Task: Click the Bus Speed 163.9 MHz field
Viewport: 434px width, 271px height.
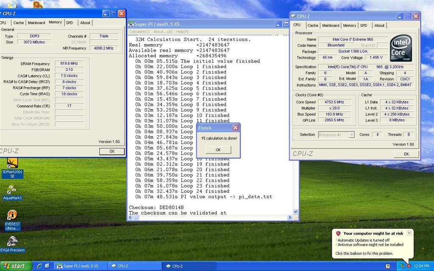Action: click(334, 114)
